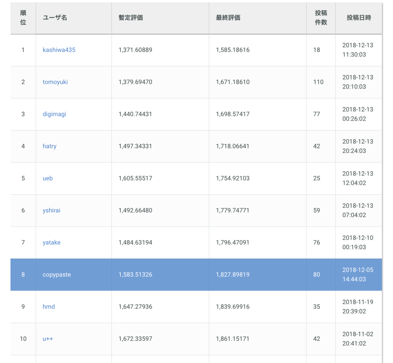Select provisional score 1,672.33597 cell
Viewport: 393px width, 363px height.
(135, 339)
